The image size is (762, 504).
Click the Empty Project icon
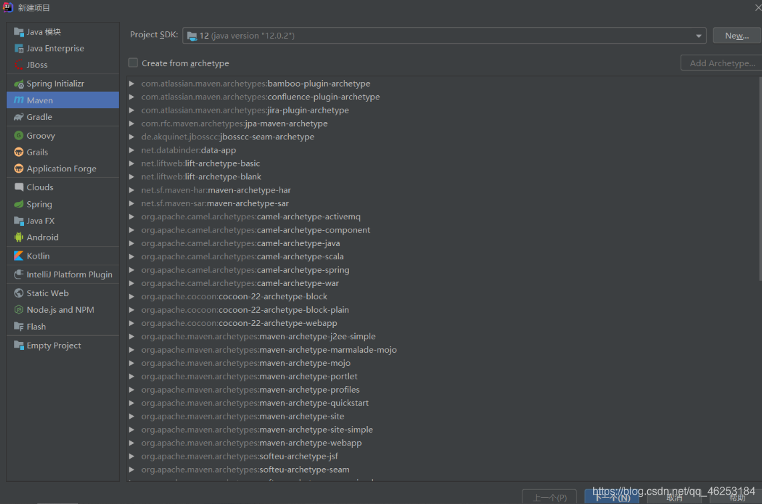point(19,345)
